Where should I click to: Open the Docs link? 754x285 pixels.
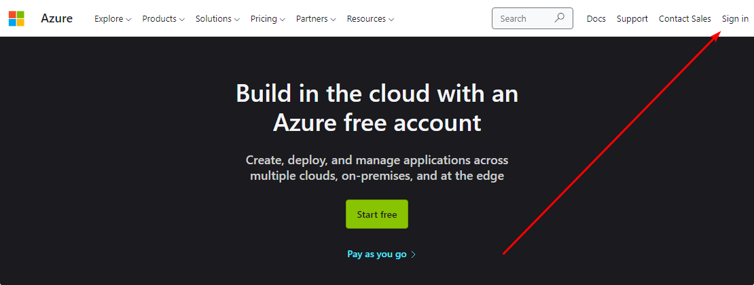click(596, 19)
